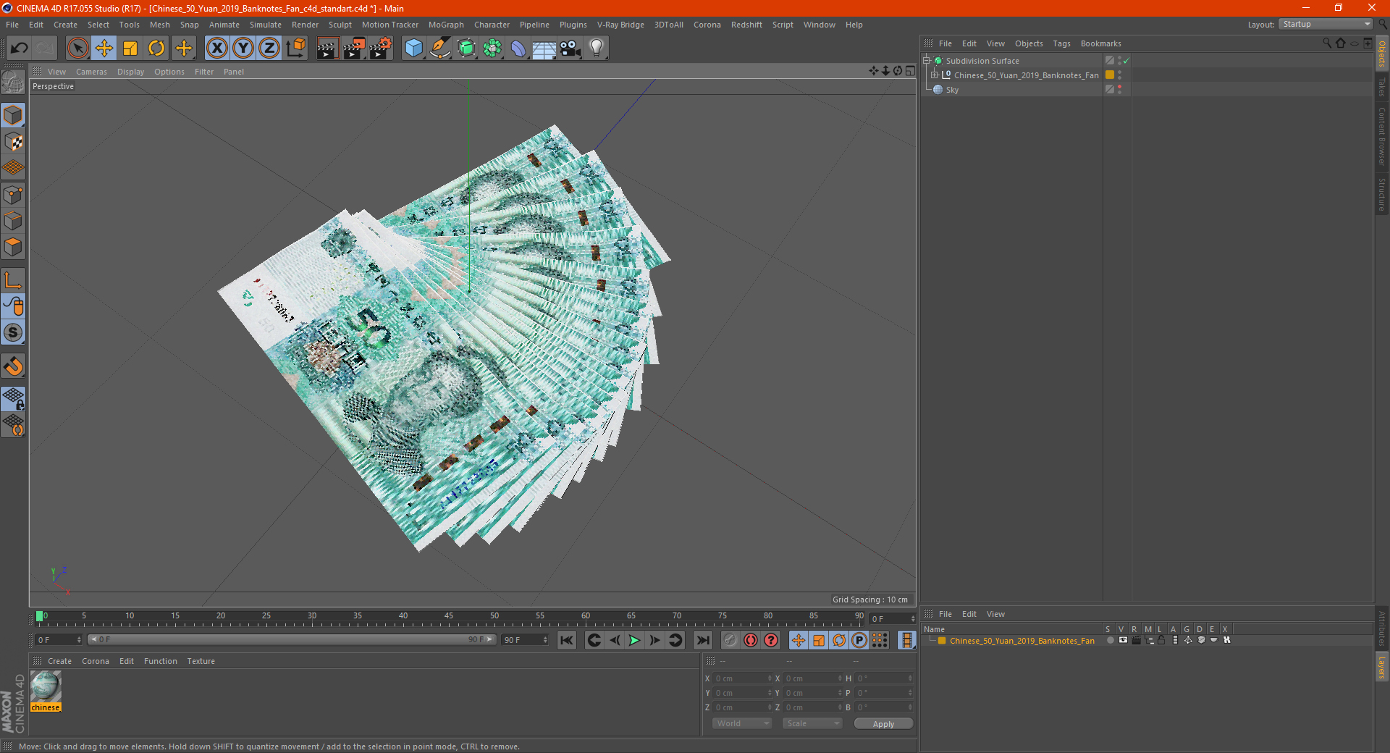1390x753 pixels.
Task: Open Object Manager Tags menu
Action: 1061,43
